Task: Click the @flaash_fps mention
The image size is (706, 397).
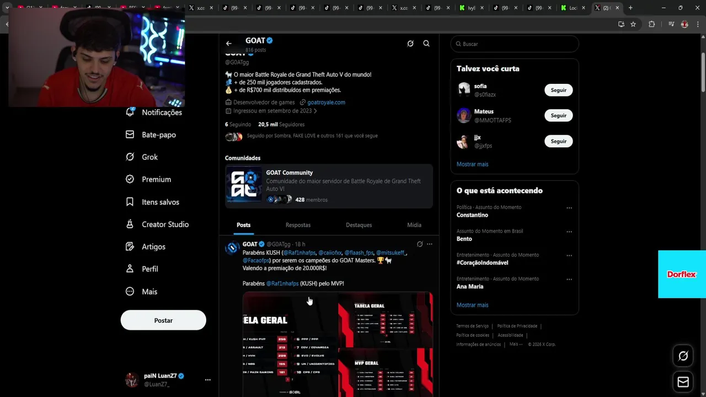Action: coord(359,253)
